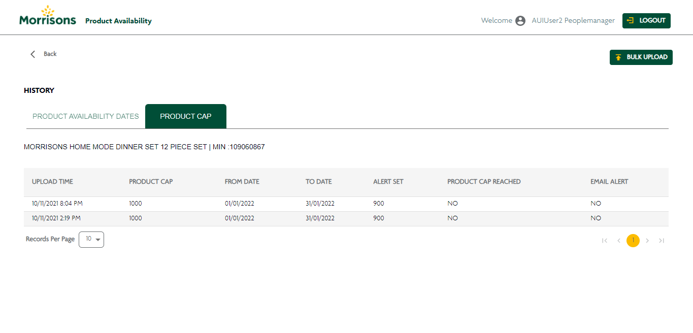Click email alert NO in 8:04 PM row
693x333 pixels.
[x=596, y=204]
